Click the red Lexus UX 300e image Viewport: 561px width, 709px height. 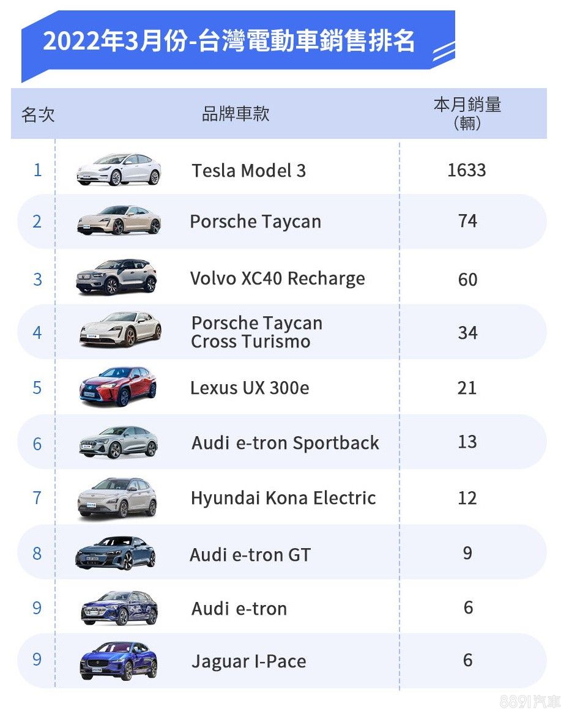pos(117,387)
